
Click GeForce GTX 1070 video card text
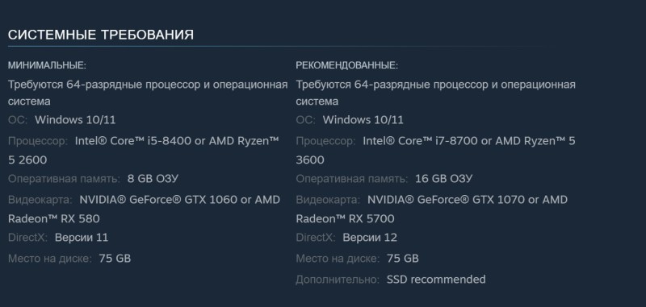pyautogui.click(x=447, y=200)
